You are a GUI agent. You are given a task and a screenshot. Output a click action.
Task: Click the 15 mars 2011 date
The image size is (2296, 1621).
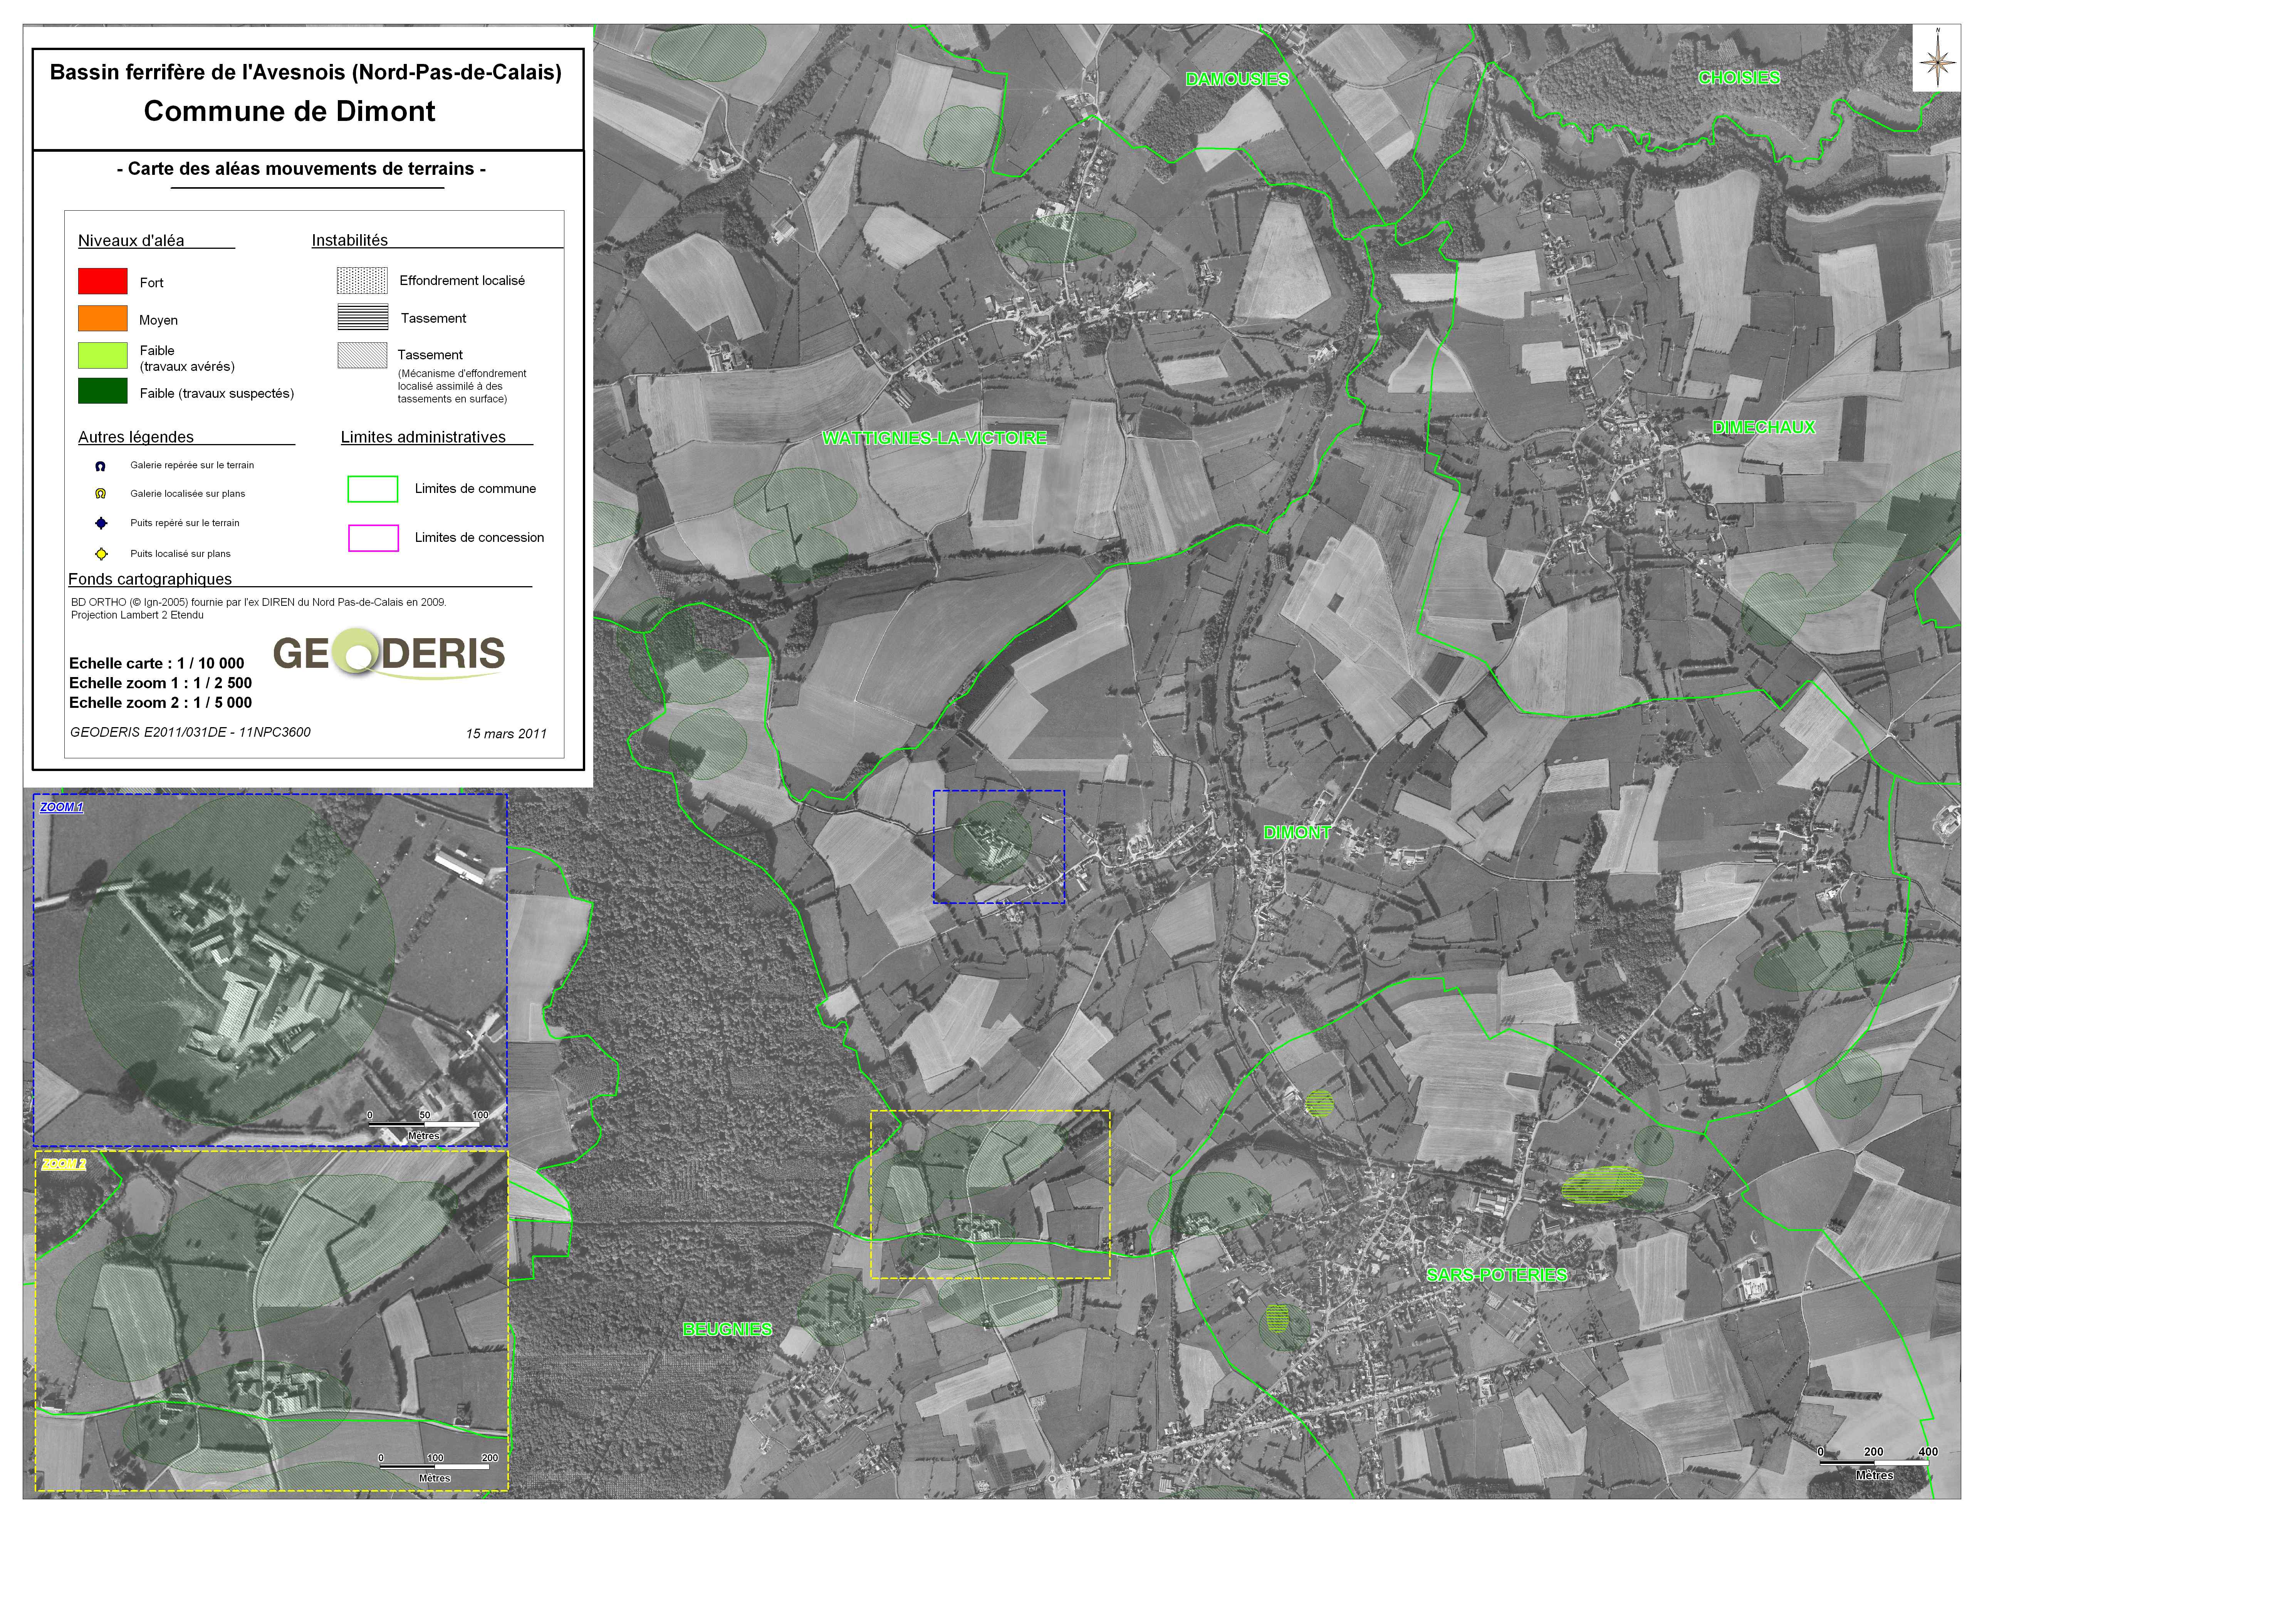pos(506,734)
